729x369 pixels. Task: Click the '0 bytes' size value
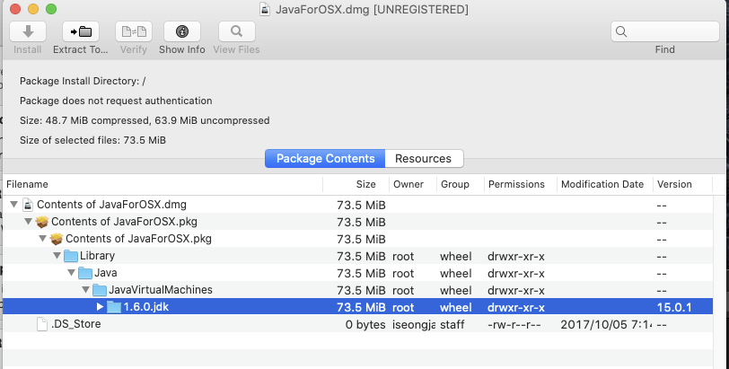(x=365, y=324)
